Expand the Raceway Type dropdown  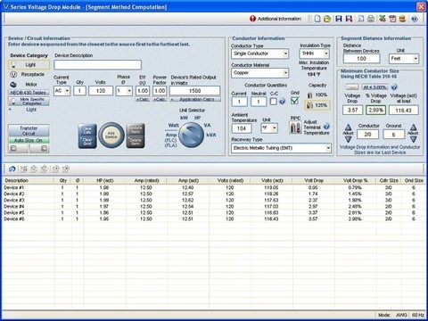pyautogui.click(x=281, y=148)
